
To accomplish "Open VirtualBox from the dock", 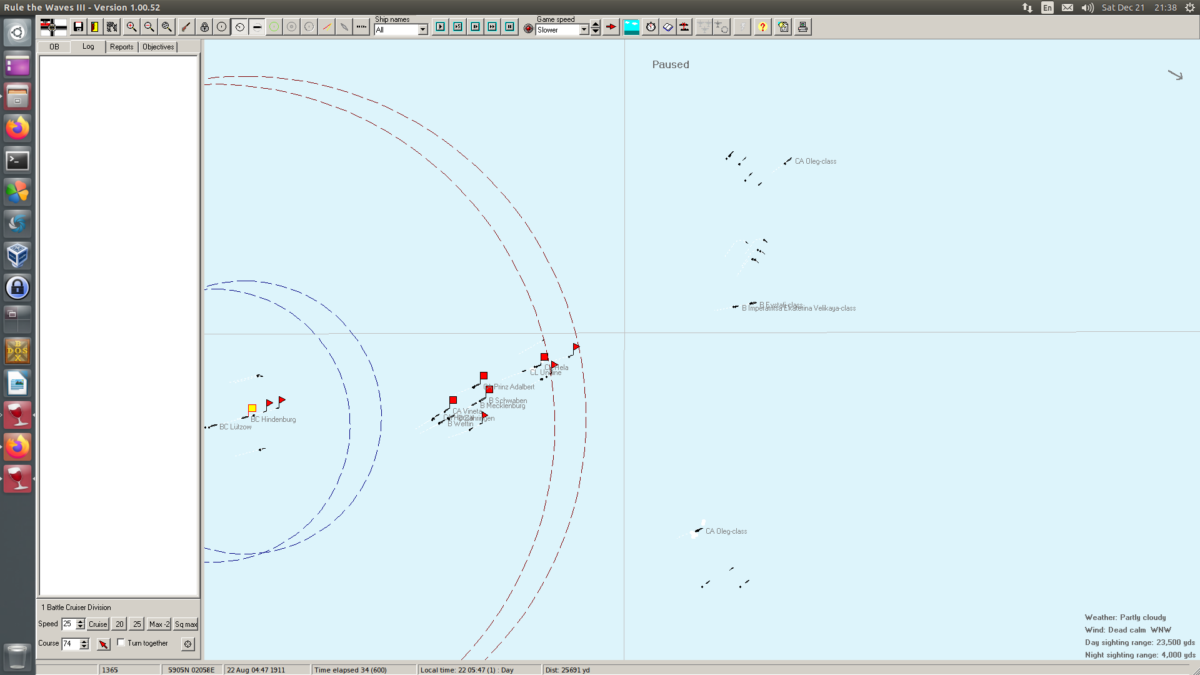I will (x=17, y=256).
